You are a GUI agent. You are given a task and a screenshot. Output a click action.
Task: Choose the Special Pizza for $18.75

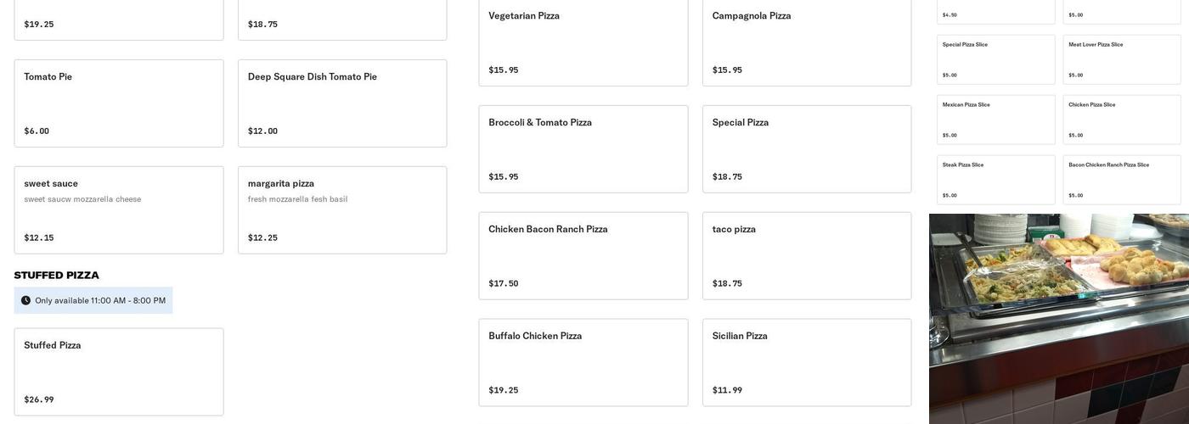click(x=807, y=149)
